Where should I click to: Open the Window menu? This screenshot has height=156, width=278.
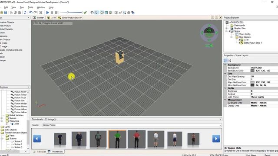tap(41, 7)
